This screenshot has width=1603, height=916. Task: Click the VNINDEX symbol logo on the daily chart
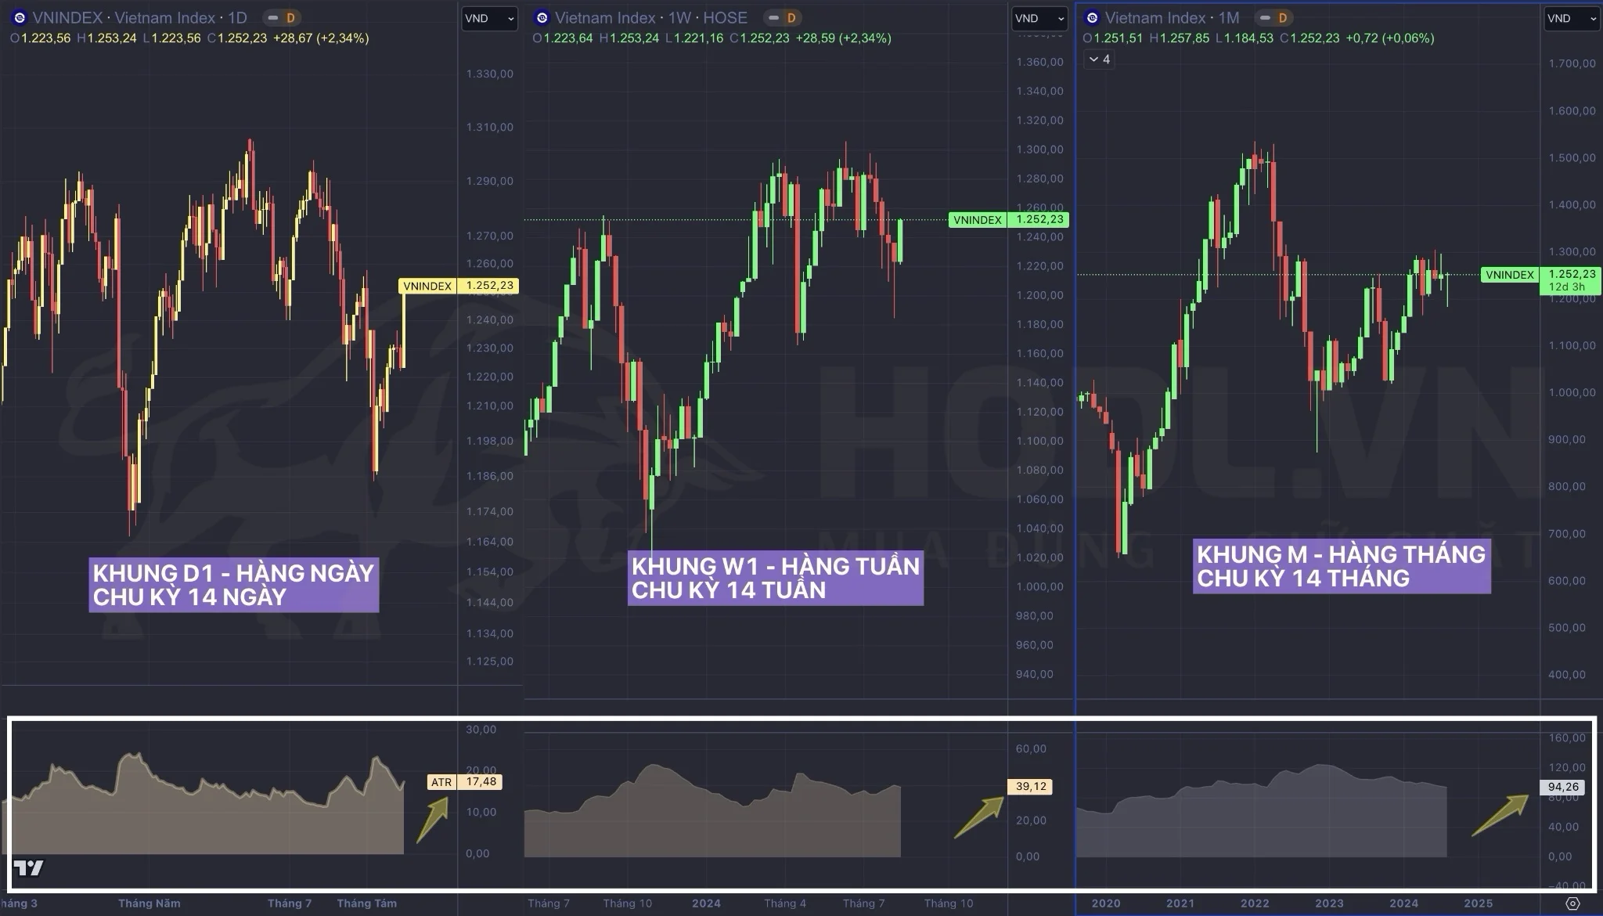(20, 18)
